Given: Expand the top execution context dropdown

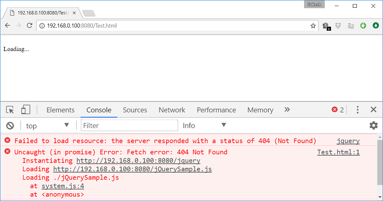Looking at the screenshot, I should click(47, 125).
